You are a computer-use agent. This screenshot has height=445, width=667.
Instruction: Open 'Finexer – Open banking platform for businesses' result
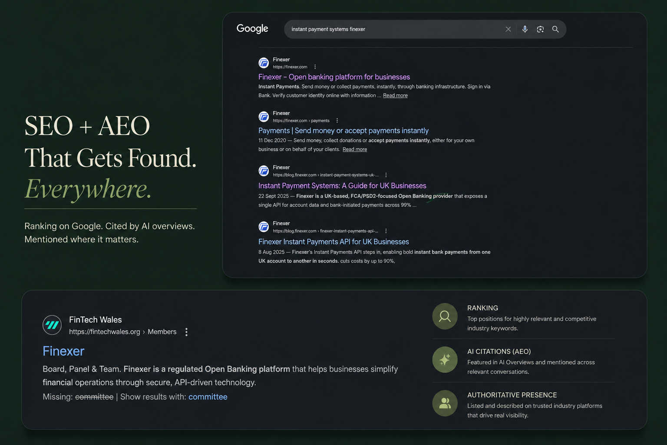[x=334, y=77]
